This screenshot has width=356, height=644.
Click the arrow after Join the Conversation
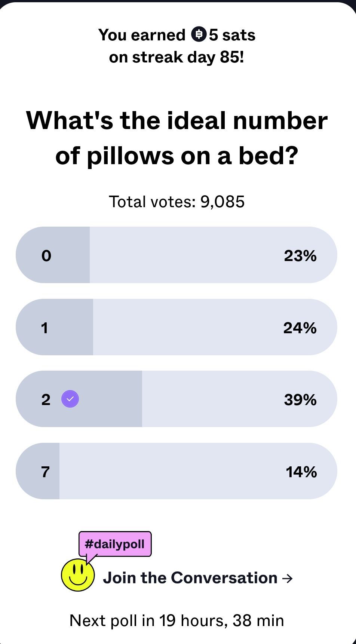pyautogui.click(x=287, y=578)
